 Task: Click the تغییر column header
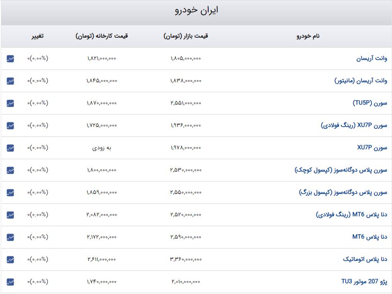tap(38, 36)
